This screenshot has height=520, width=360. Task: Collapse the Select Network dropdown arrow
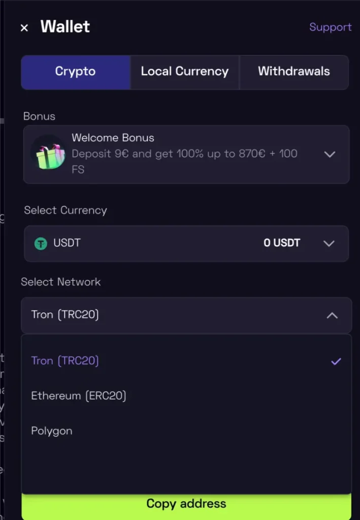click(332, 315)
